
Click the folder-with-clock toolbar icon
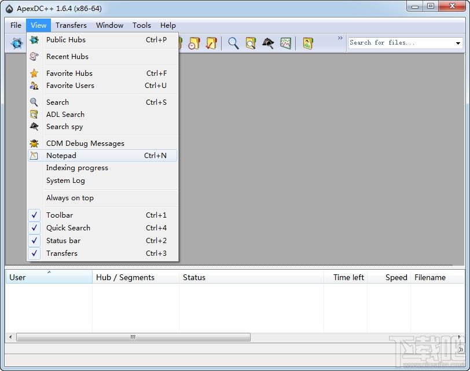[194, 43]
